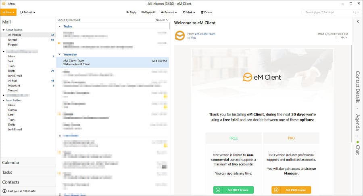363x196 pixels.
Task: Open the Newest sort order dropdown
Action: click(x=162, y=20)
